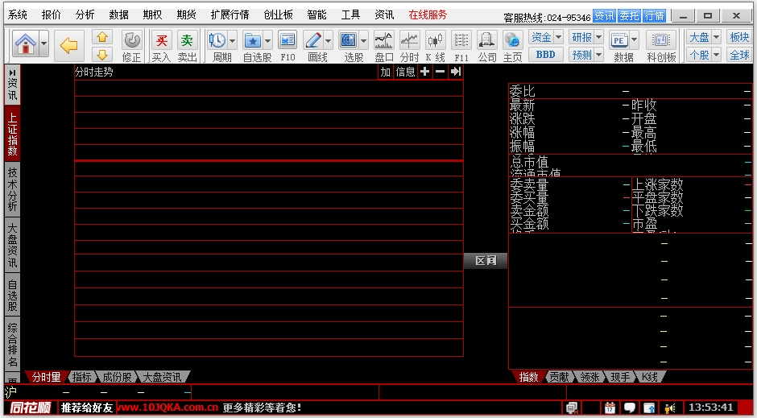
Task: Click the jump-to-end arrow chart button
Action: (x=455, y=72)
